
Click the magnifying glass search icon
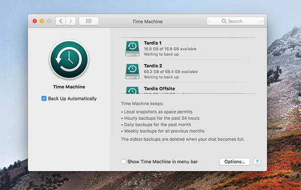224,21
